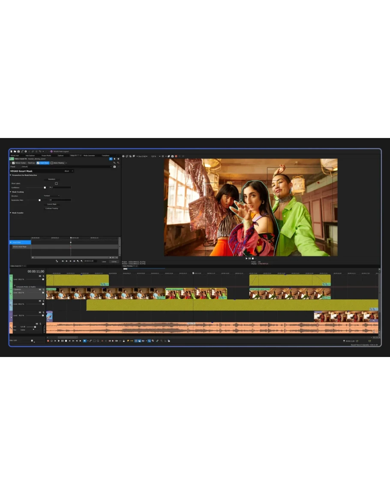Click the Continue Tracking button
Image resolution: width=390 pixels, height=495 pixels.
[51, 208]
